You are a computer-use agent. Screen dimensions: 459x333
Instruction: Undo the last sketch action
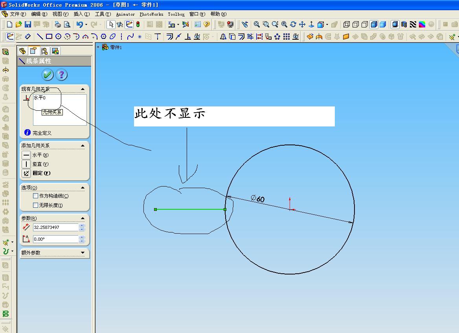tap(79, 25)
